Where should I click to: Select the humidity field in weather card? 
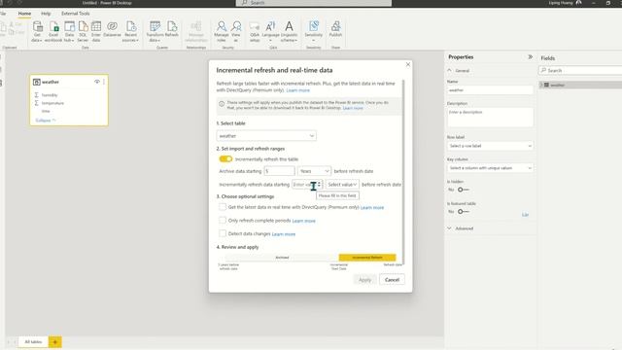point(50,95)
